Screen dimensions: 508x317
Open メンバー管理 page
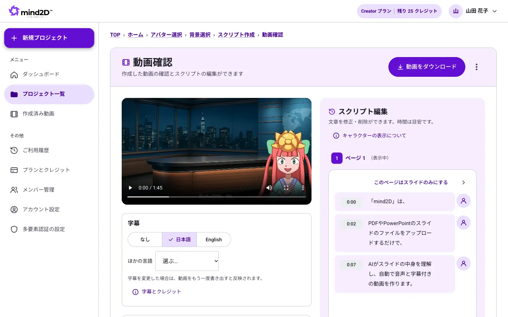click(49, 190)
